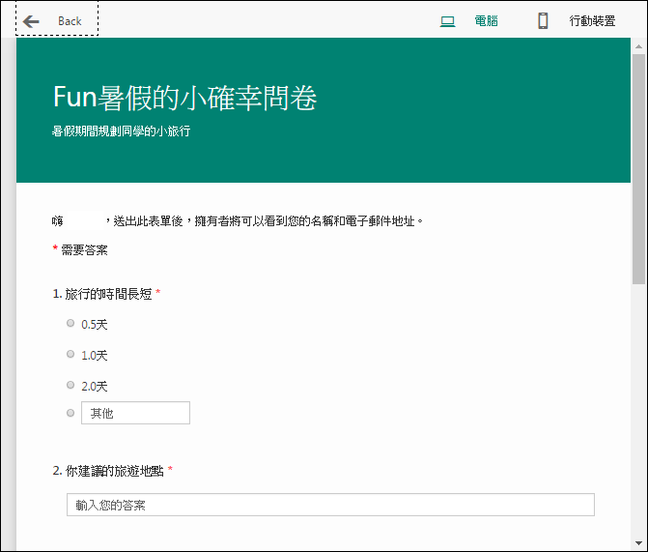Click the Back label text
The image size is (648, 552).
point(70,21)
